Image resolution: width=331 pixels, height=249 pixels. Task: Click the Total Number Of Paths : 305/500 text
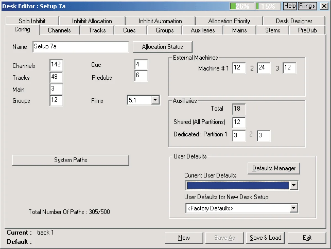point(69,212)
